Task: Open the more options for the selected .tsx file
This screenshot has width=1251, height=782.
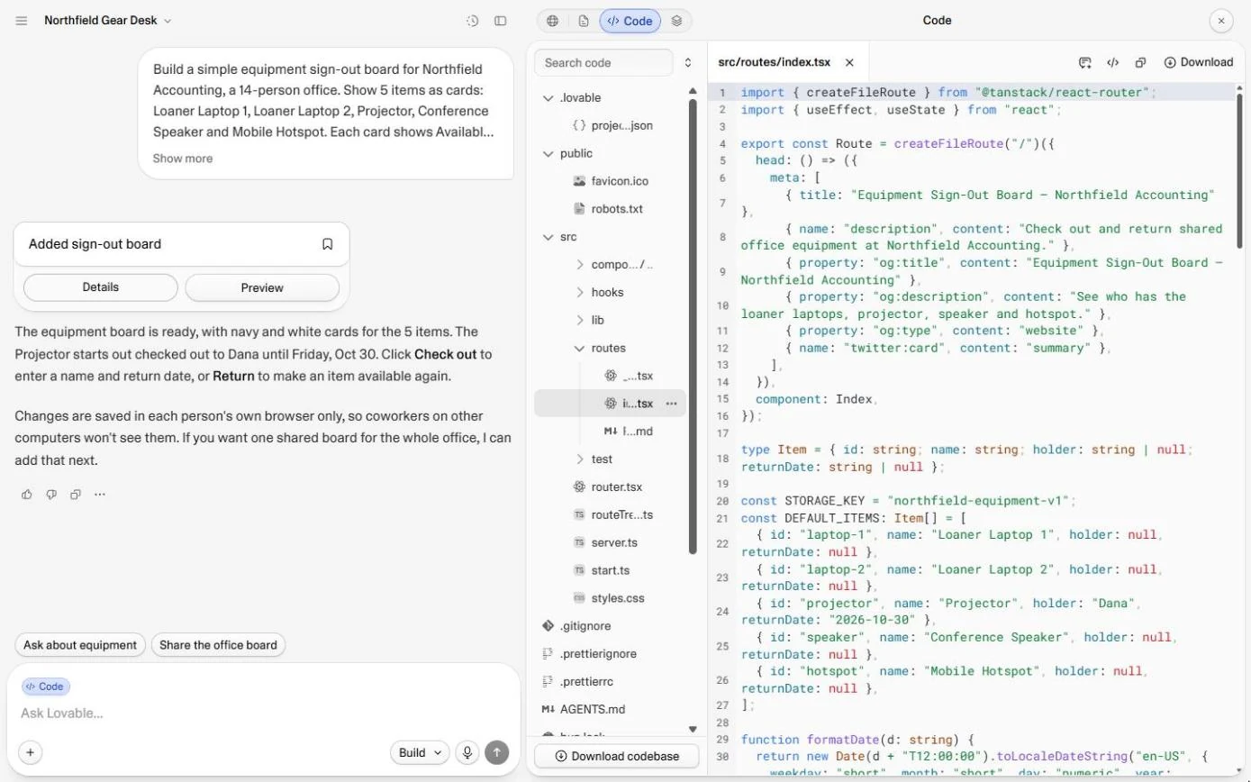Action: 671,404
